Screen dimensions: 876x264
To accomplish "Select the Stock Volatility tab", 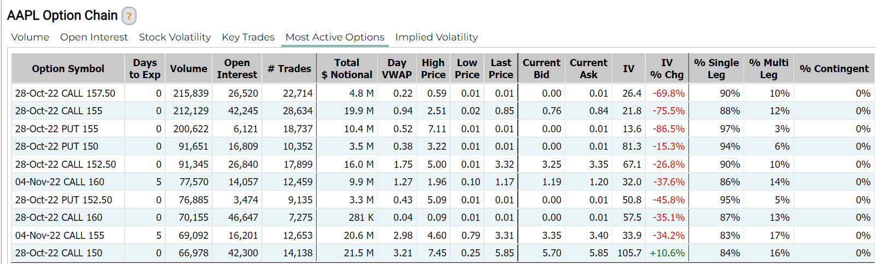I will point(174,37).
